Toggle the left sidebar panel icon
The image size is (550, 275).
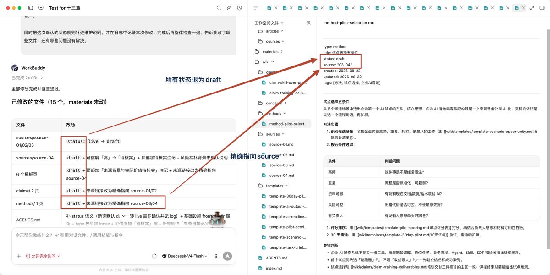point(31,8)
